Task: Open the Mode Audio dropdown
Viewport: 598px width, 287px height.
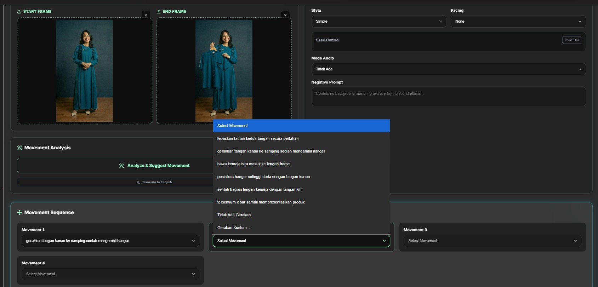Action: pos(448,69)
